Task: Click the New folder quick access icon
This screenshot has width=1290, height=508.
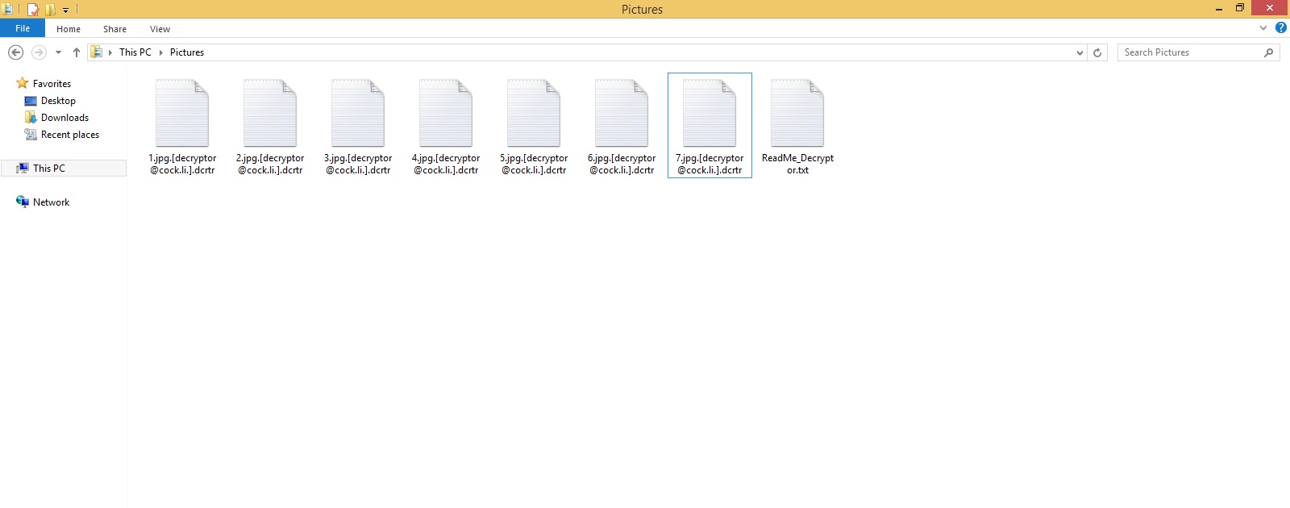Action: [50, 10]
